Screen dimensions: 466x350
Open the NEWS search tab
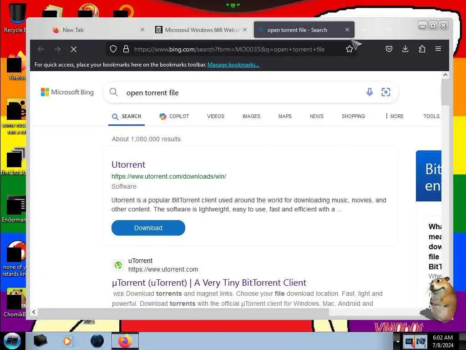point(317,116)
